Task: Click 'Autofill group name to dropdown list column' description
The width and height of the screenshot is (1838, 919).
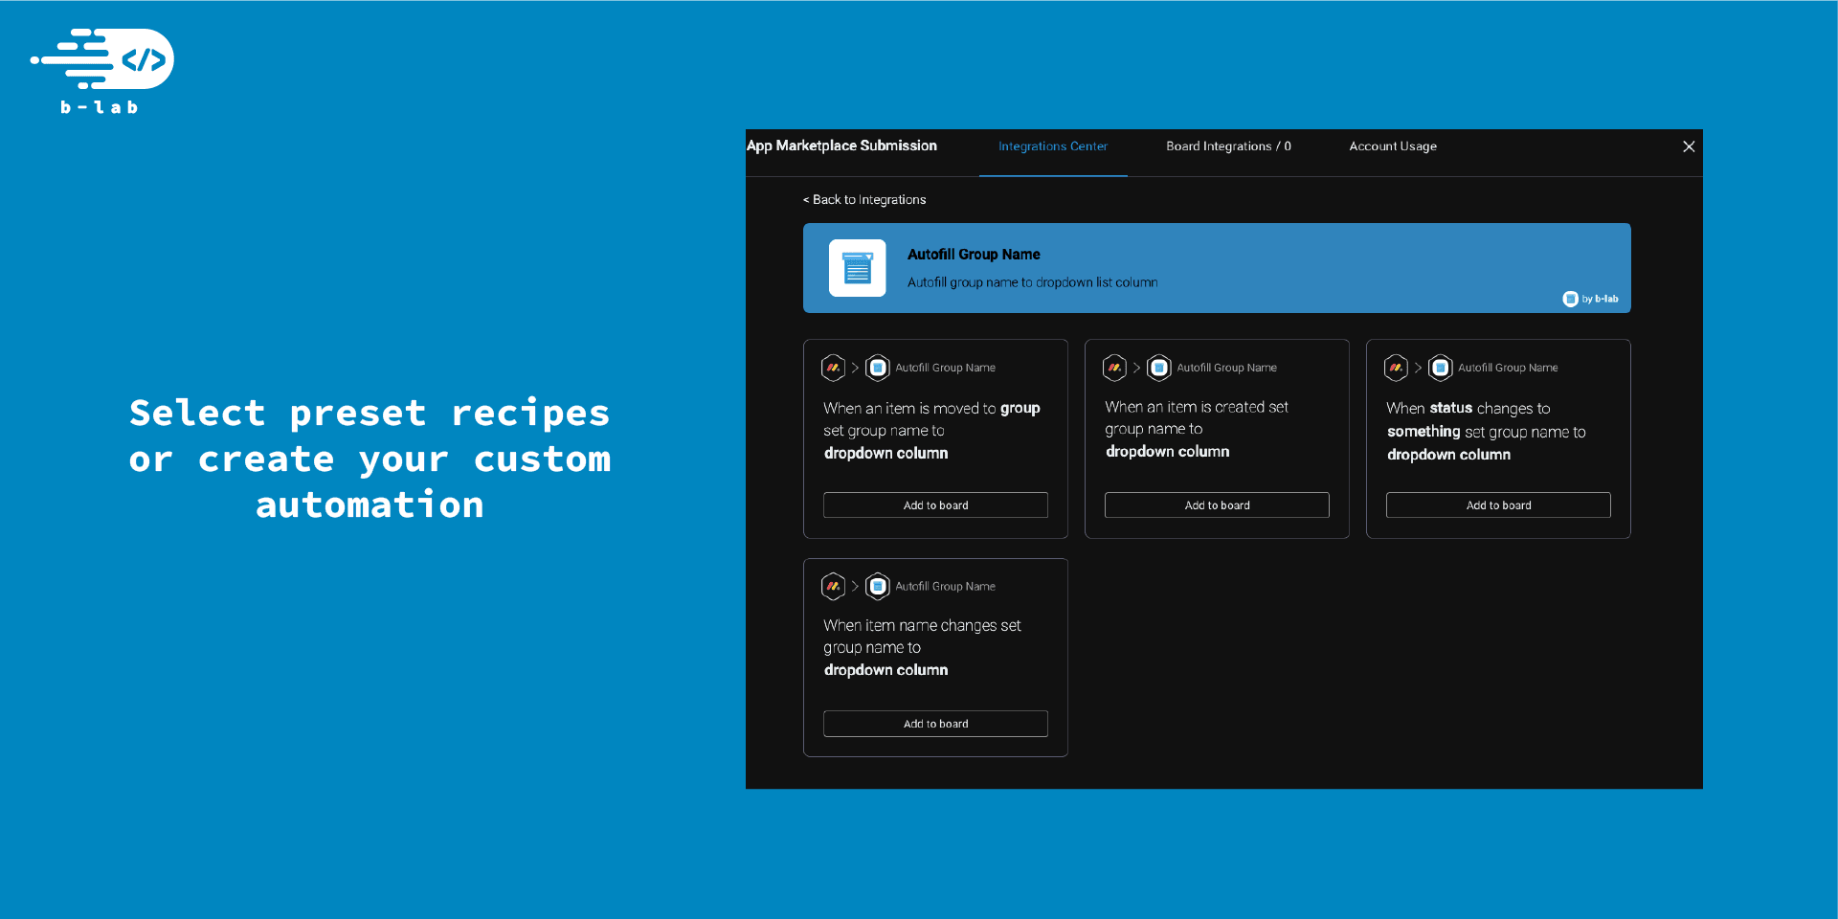Action: [x=1032, y=282]
